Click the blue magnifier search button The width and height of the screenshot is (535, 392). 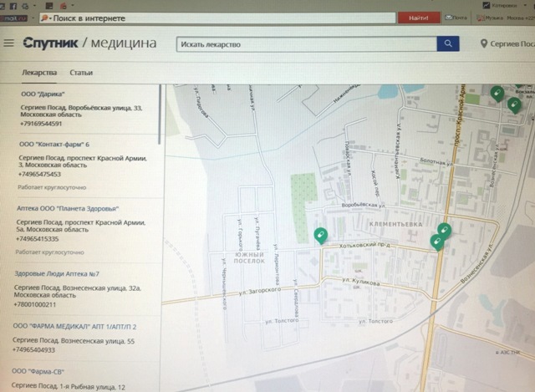tap(448, 43)
